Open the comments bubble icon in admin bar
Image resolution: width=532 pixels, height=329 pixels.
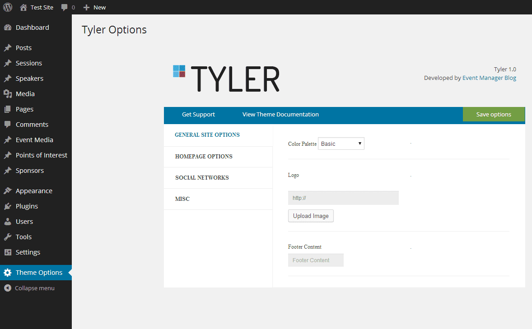(64, 8)
